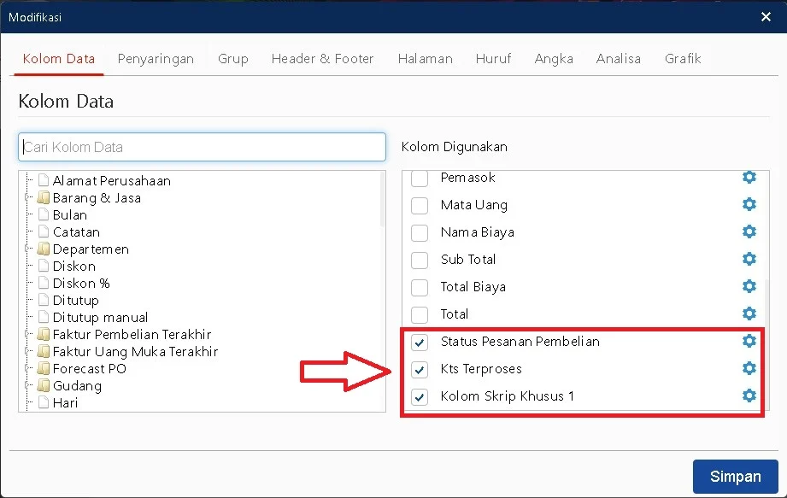787x498 pixels.
Task: Open settings gear for Nama Biaya column
Action: click(x=749, y=231)
